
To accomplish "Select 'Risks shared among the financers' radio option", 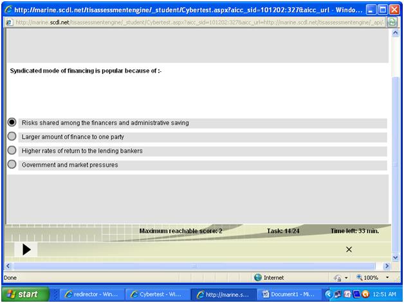I will 12,122.
